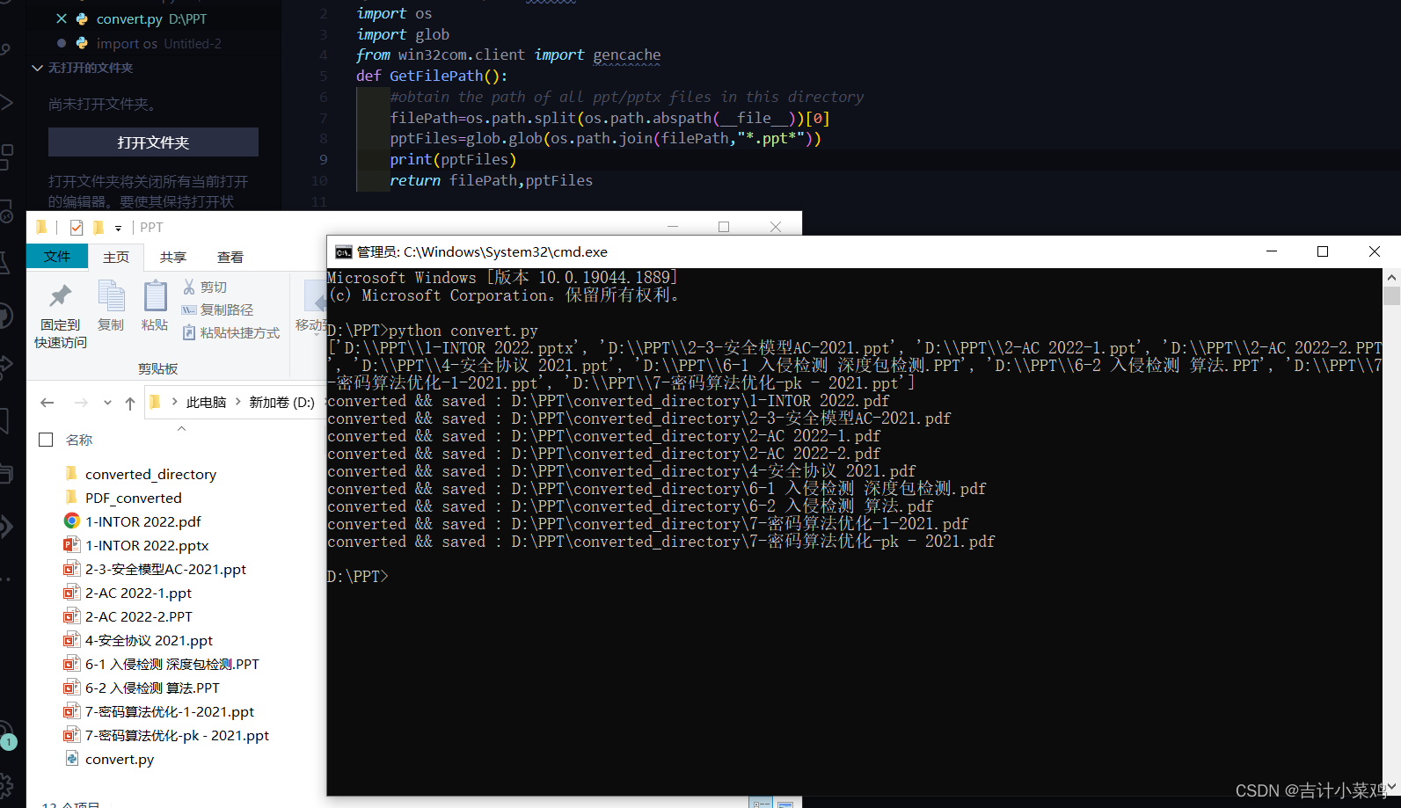Open the 文件 tab in File Explorer
This screenshot has height=808, width=1401.
coord(57,256)
